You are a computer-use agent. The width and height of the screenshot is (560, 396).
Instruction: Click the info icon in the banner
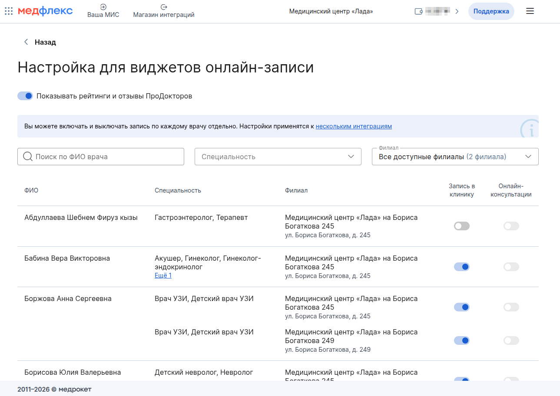click(x=530, y=128)
